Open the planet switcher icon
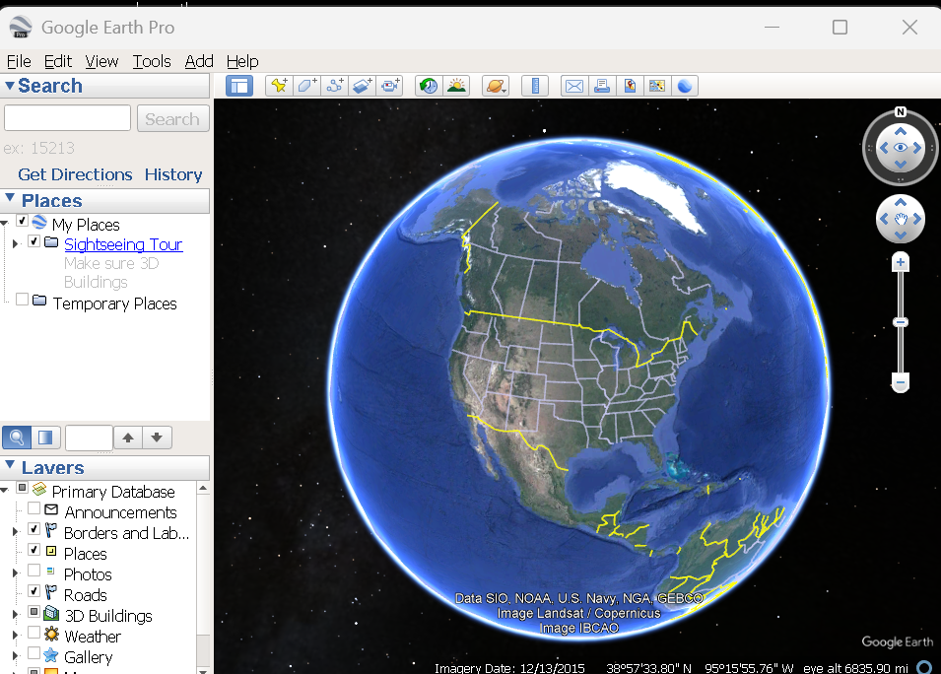Screen dimensions: 941x674 tap(496, 86)
